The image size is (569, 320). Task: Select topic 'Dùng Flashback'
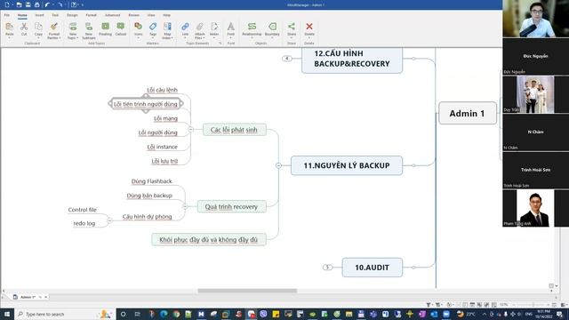click(151, 181)
